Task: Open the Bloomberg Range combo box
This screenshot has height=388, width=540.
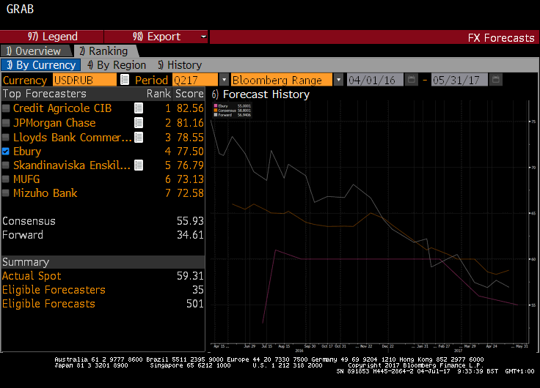Action: pos(282,80)
